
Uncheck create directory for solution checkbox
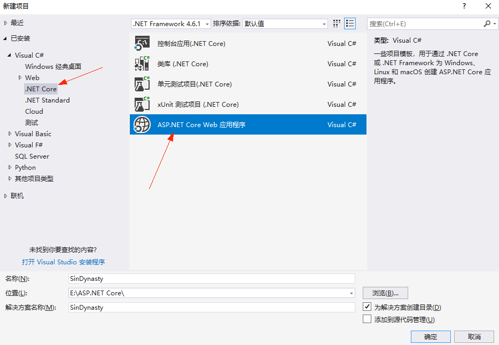coord(367,307)
